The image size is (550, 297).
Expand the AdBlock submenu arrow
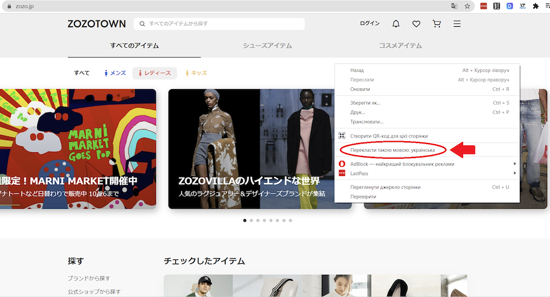coord(514,163)
